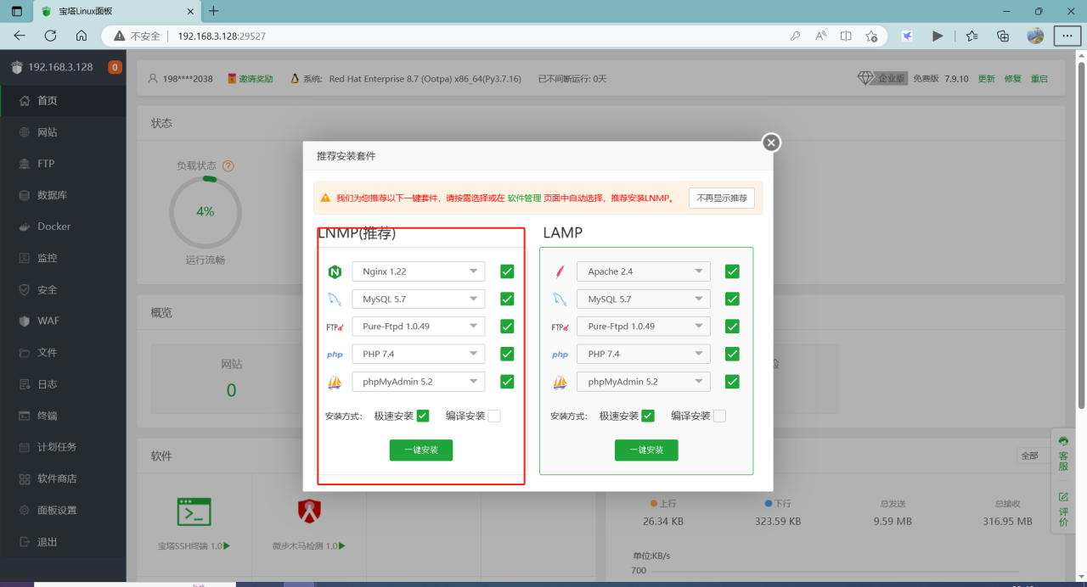This screenshot has height=587, width=1087.
Task: Uncheck the Nginx 1.22 checkbox in LNMP
Action: pyautogui.click(x=506, y=271)
